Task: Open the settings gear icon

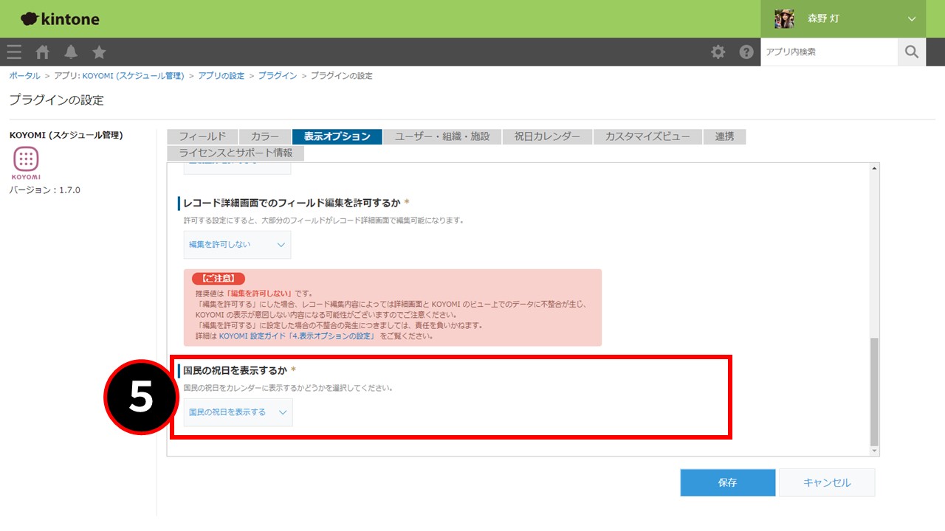Action: [718, 52]
